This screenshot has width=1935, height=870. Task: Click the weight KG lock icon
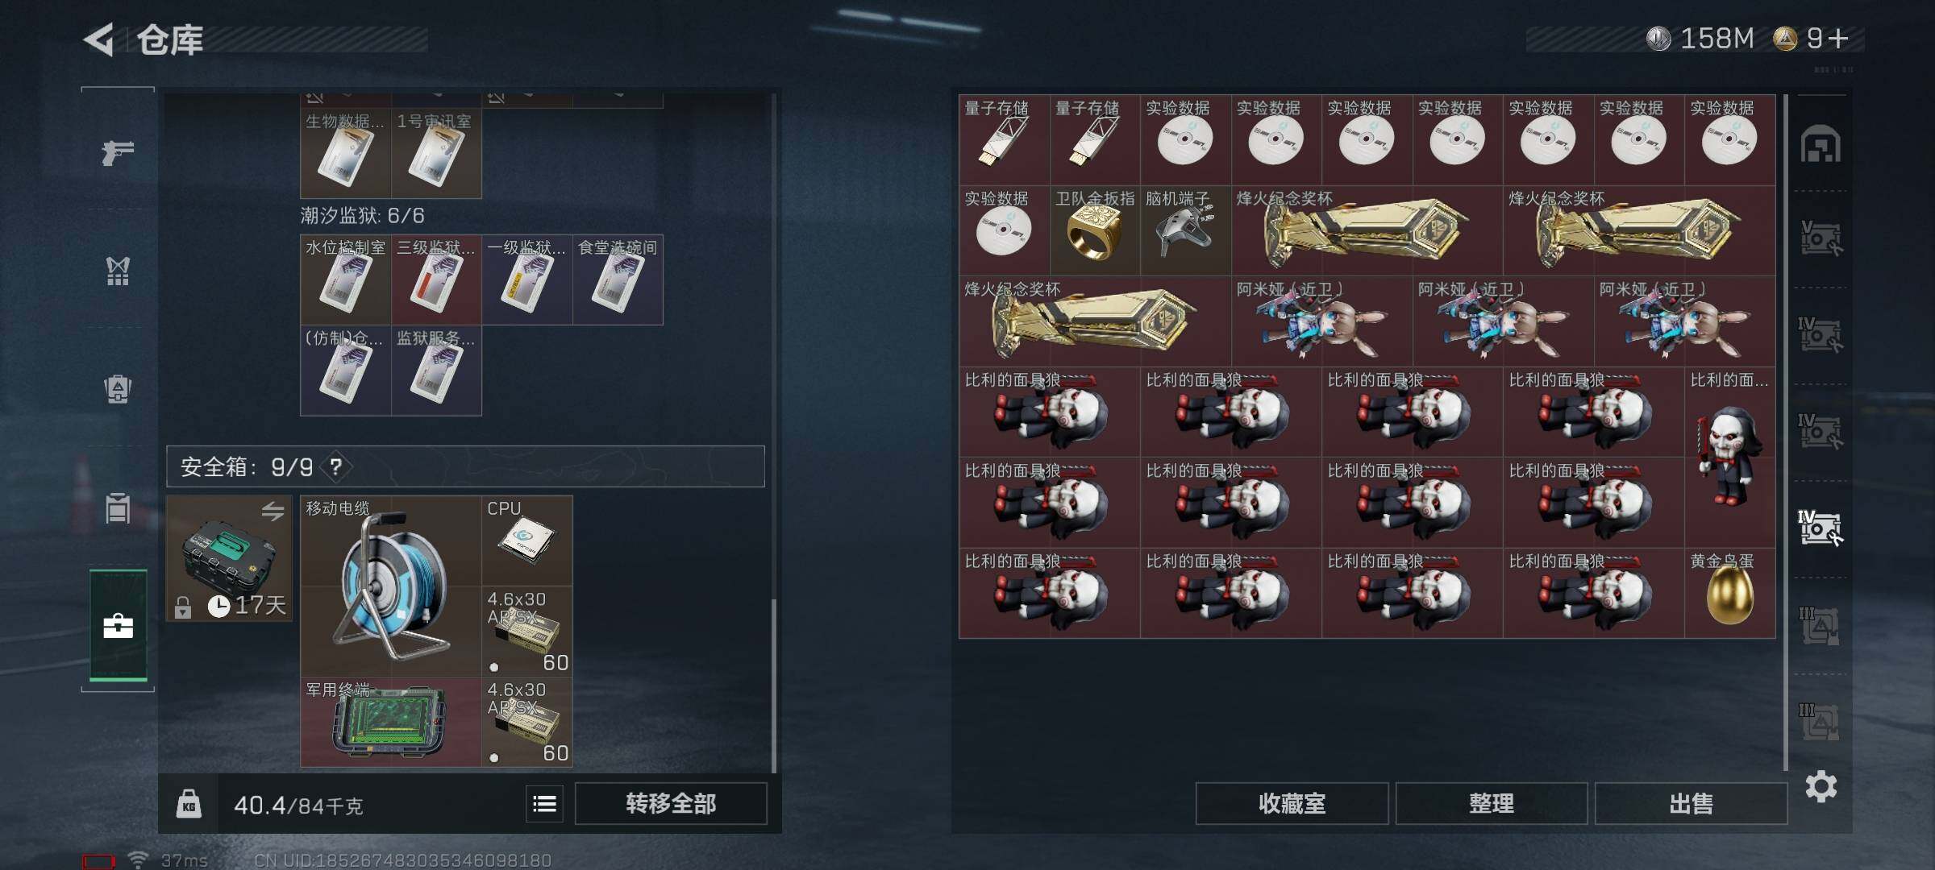coord(189,804)
